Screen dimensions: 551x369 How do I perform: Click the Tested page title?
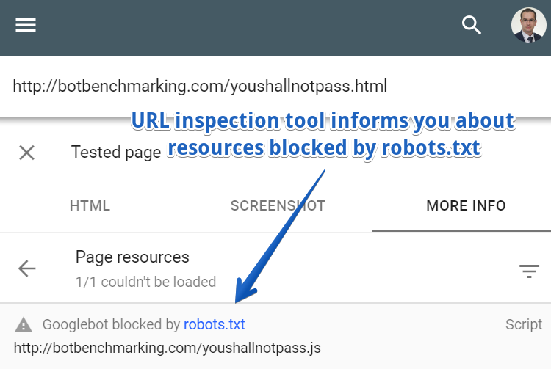point(115,153)
